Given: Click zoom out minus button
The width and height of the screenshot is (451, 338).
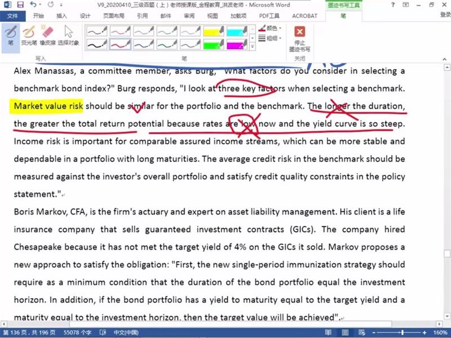Looking at the screenshot, I should click(x=374, y=333).
